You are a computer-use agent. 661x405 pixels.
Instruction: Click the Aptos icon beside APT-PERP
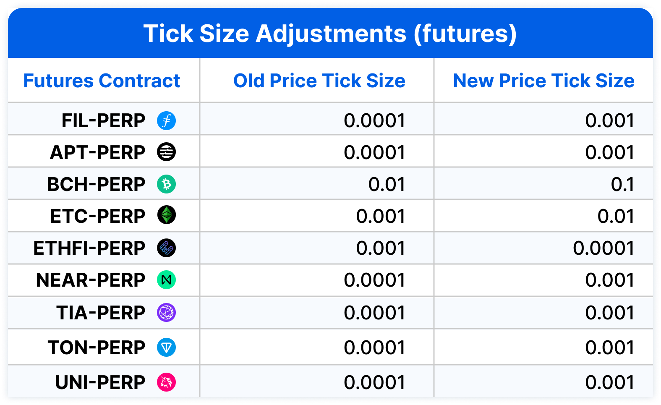pyautogui.click(x=166, y=152)
